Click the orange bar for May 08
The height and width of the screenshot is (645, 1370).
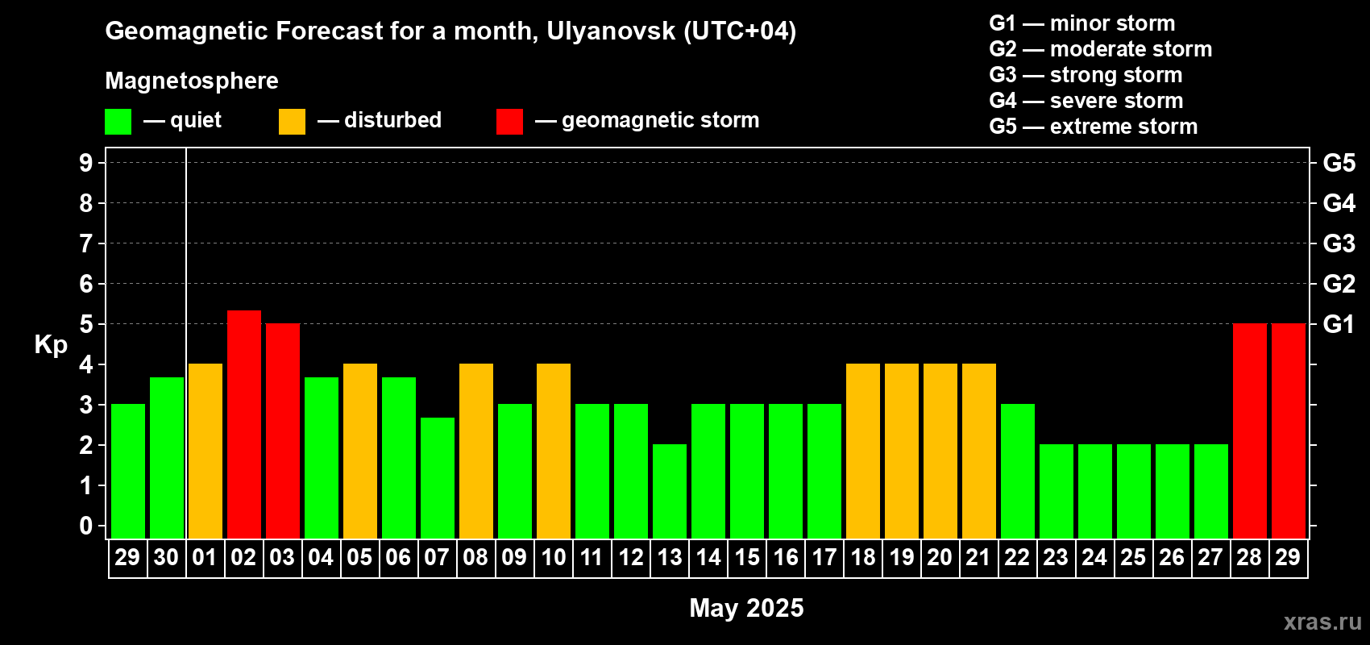(476, 451)
